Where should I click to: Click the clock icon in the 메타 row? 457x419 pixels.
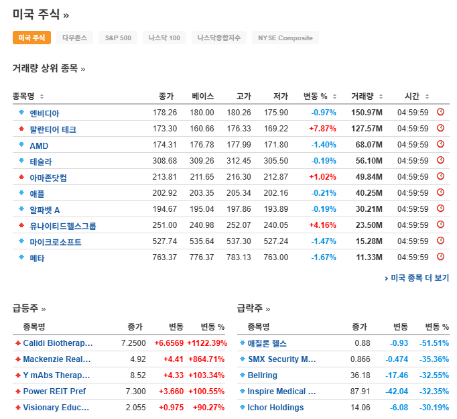[x=440, y=257]
